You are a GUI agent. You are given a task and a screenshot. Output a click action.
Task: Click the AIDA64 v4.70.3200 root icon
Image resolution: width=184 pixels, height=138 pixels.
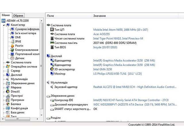3,21
